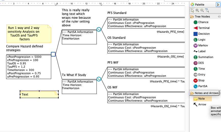This screenshot has width=221, height=132.
Task: Click the blue Decision node square
Action: coord(53,54)
